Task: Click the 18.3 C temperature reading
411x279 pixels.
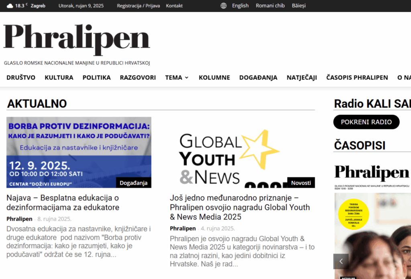Action: pos(21,6)
